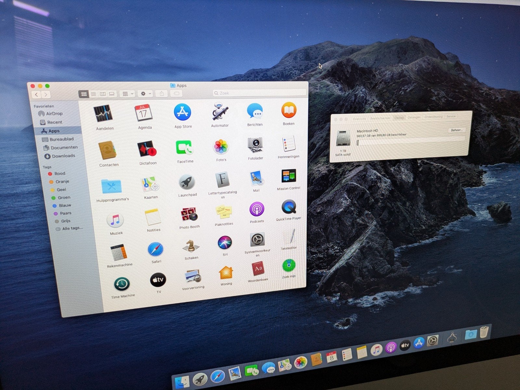Open the Herinneringen app in Finder
This screenshot has width=520, height=390.
[x=288, y=144]
